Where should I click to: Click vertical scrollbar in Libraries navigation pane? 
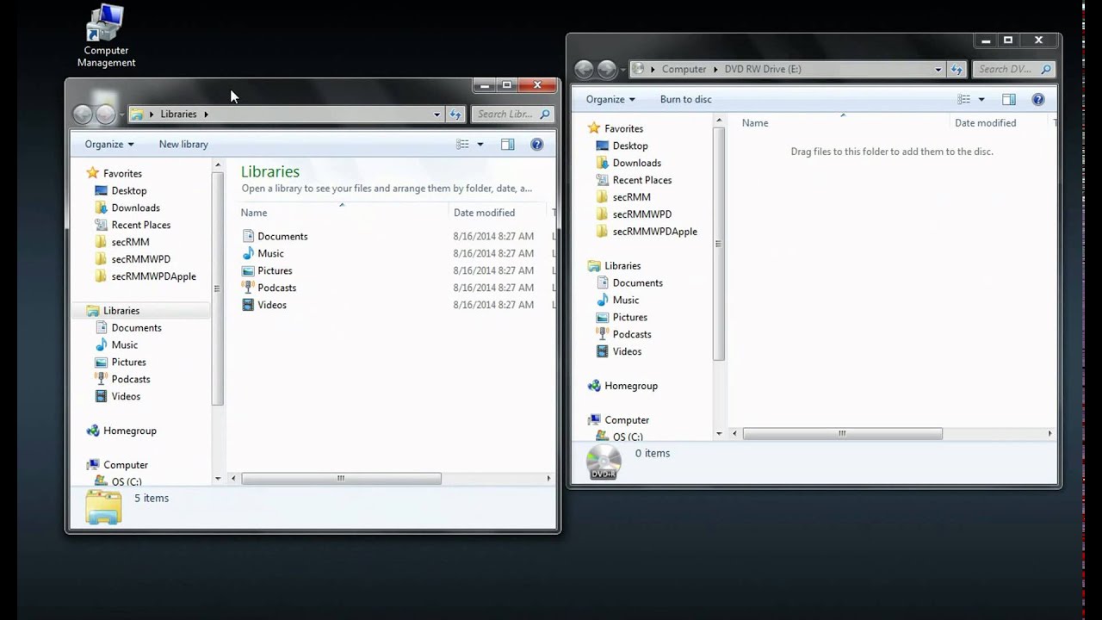[x=218, y=288]
